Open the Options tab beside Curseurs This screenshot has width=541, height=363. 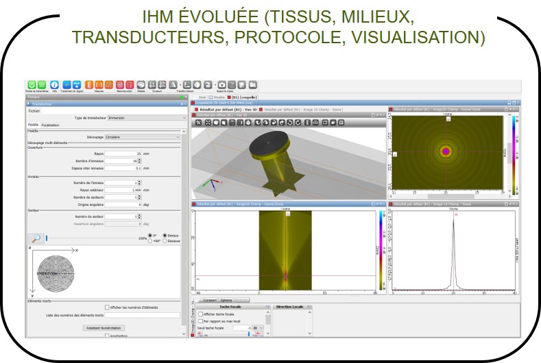(226, 301)
